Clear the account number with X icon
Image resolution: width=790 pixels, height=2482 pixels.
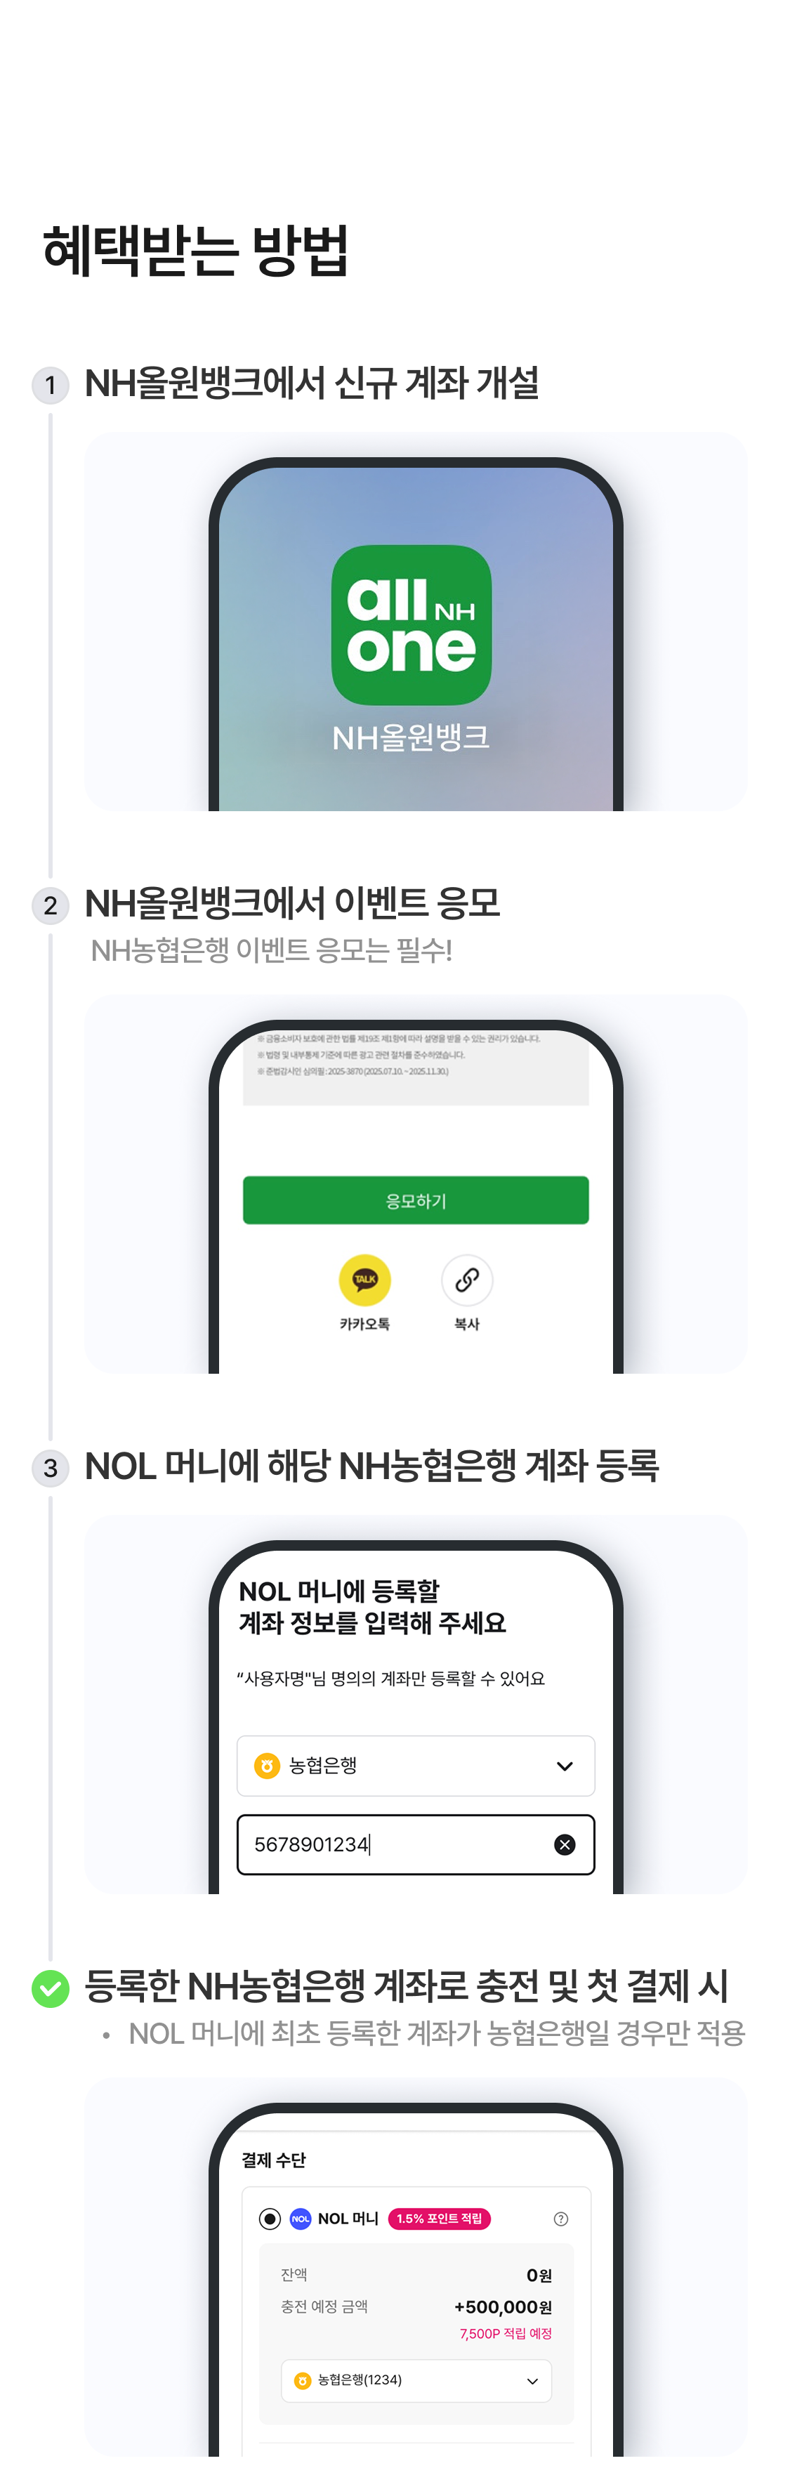coord(565,1843)
